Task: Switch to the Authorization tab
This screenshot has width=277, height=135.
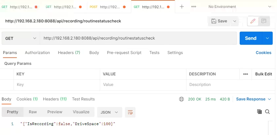Action: (37, 53)
